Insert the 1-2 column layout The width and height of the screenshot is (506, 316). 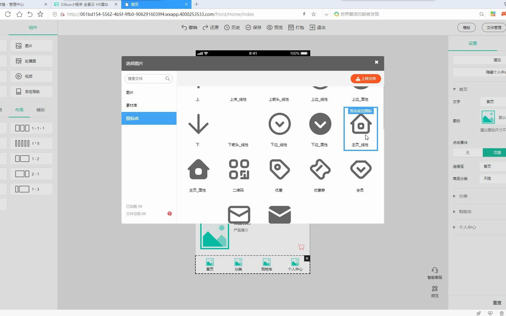tap(31, 159)
